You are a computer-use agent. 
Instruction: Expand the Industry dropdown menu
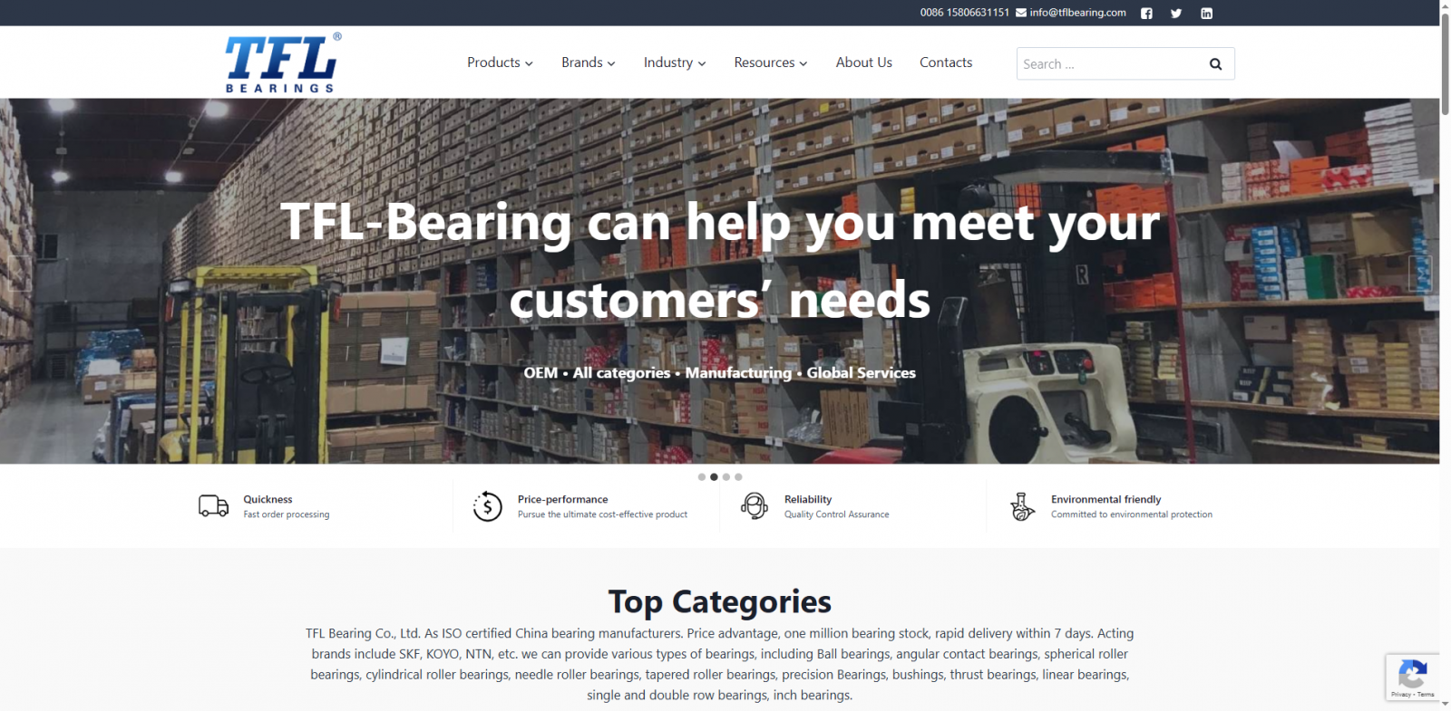click(675, 62)
